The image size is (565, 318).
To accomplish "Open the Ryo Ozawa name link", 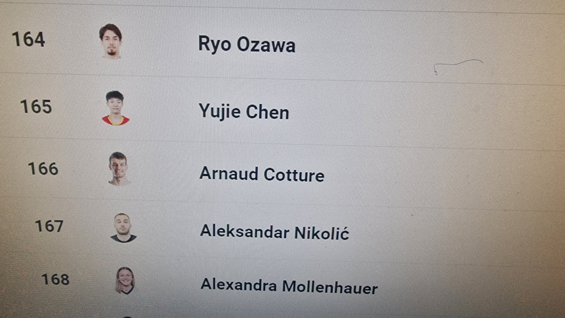I will [247, 45].
